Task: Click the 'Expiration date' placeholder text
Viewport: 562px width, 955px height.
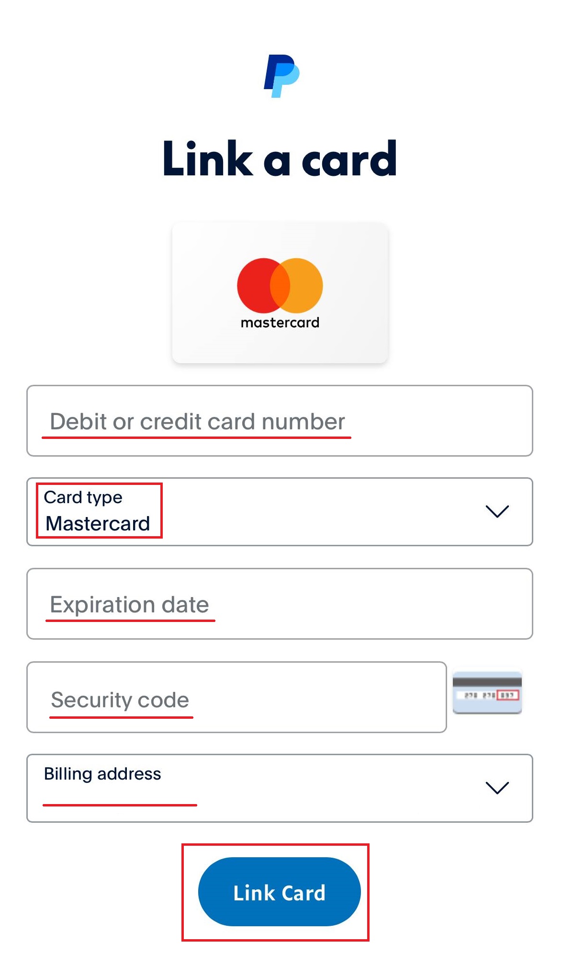Action: [130, 605]
